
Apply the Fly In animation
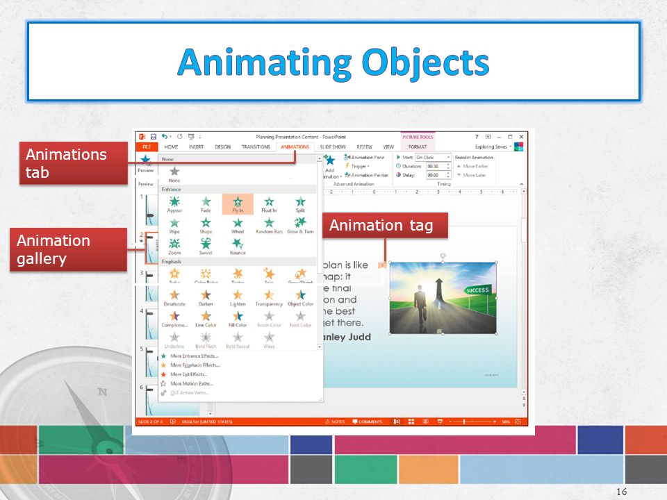coord(238,204)
